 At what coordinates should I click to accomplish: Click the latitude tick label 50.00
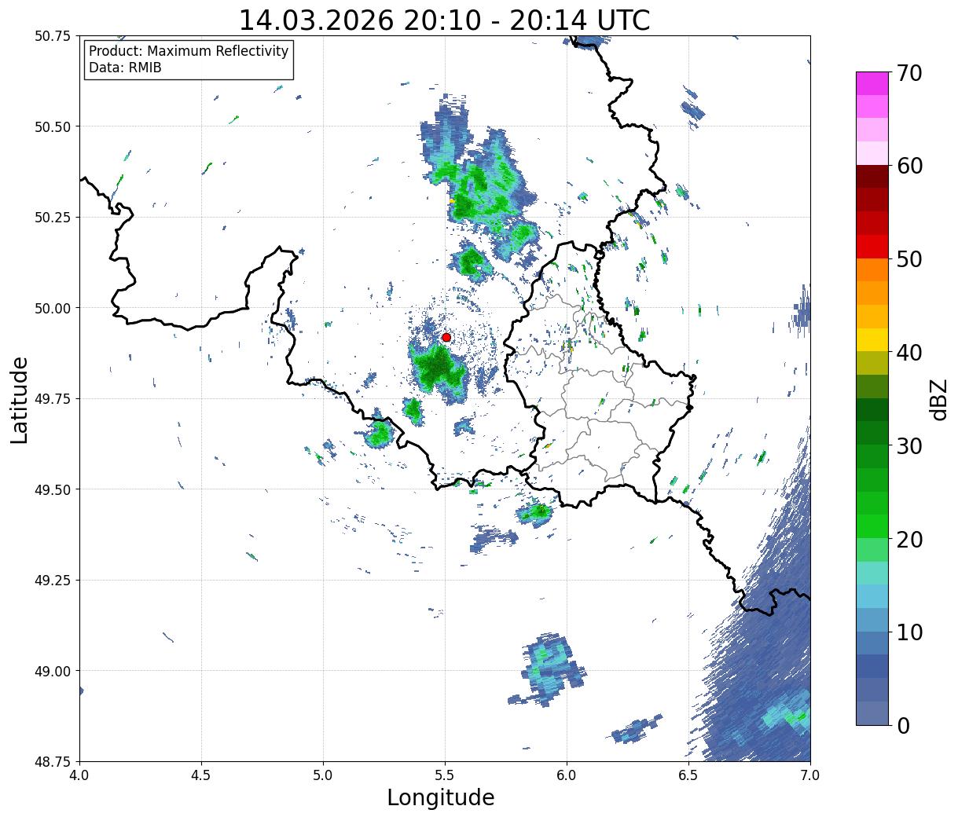click(x=53, y=308)
